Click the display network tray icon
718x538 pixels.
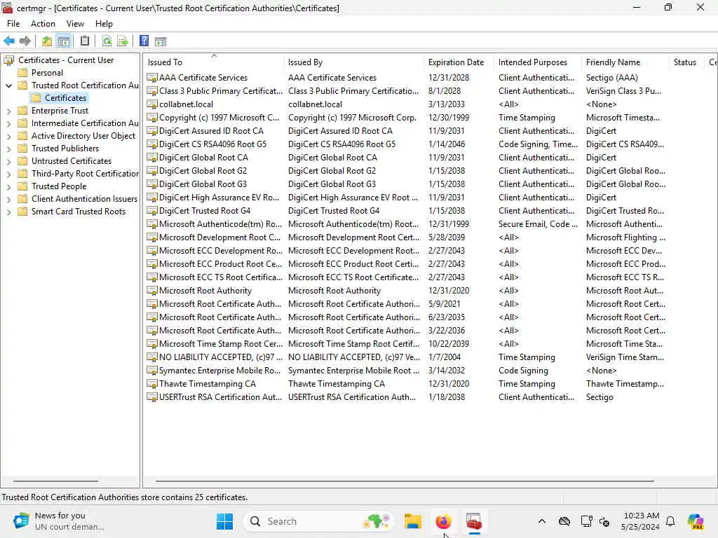[x=587, y=521]
